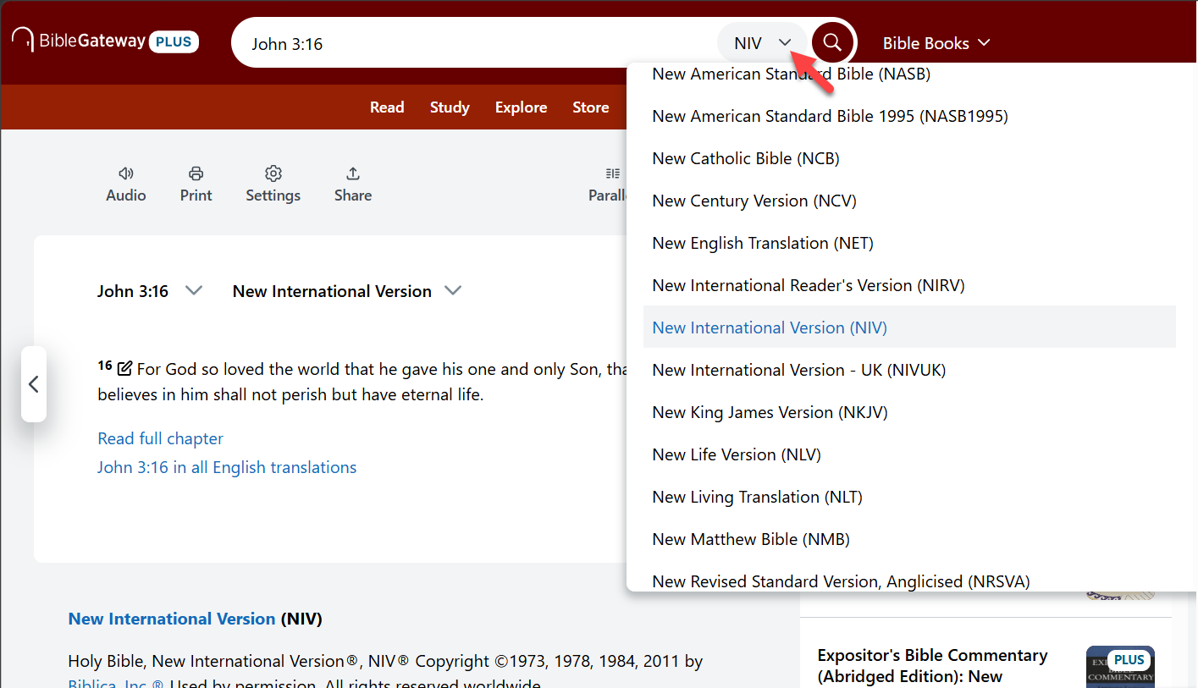1198x688 pixels.
Task: Click the verse 16 edit note icon
Action: [125, 368]
